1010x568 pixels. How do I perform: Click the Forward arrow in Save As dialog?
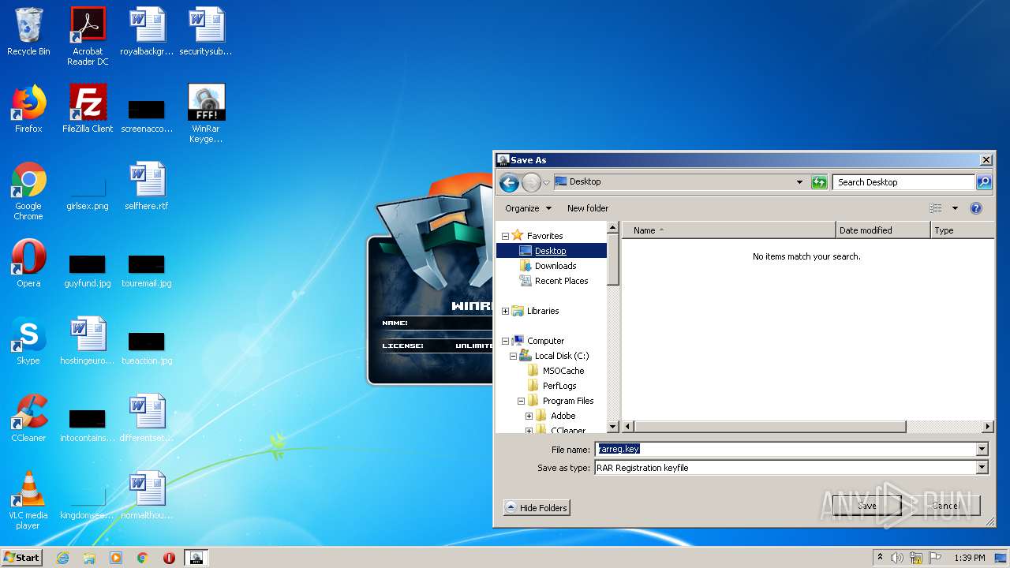531,182
